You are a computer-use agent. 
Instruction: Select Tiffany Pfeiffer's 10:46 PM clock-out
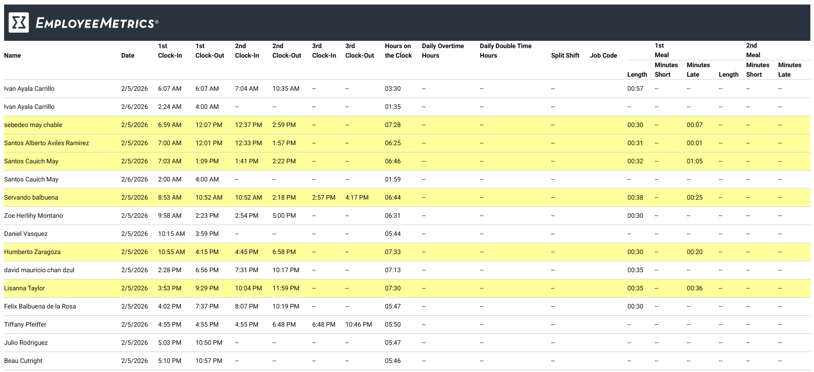(x=358, y=324)
